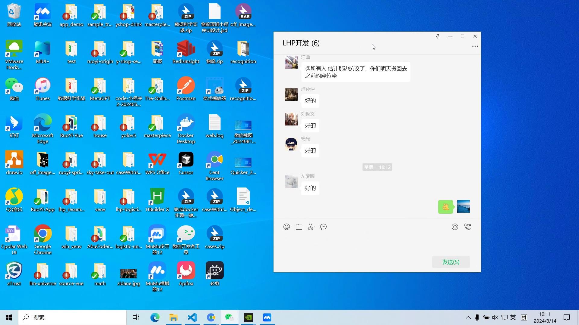Select the 微信 WeChat desktop icon
The width and height of the screenshot is (579, 325).
14,89
